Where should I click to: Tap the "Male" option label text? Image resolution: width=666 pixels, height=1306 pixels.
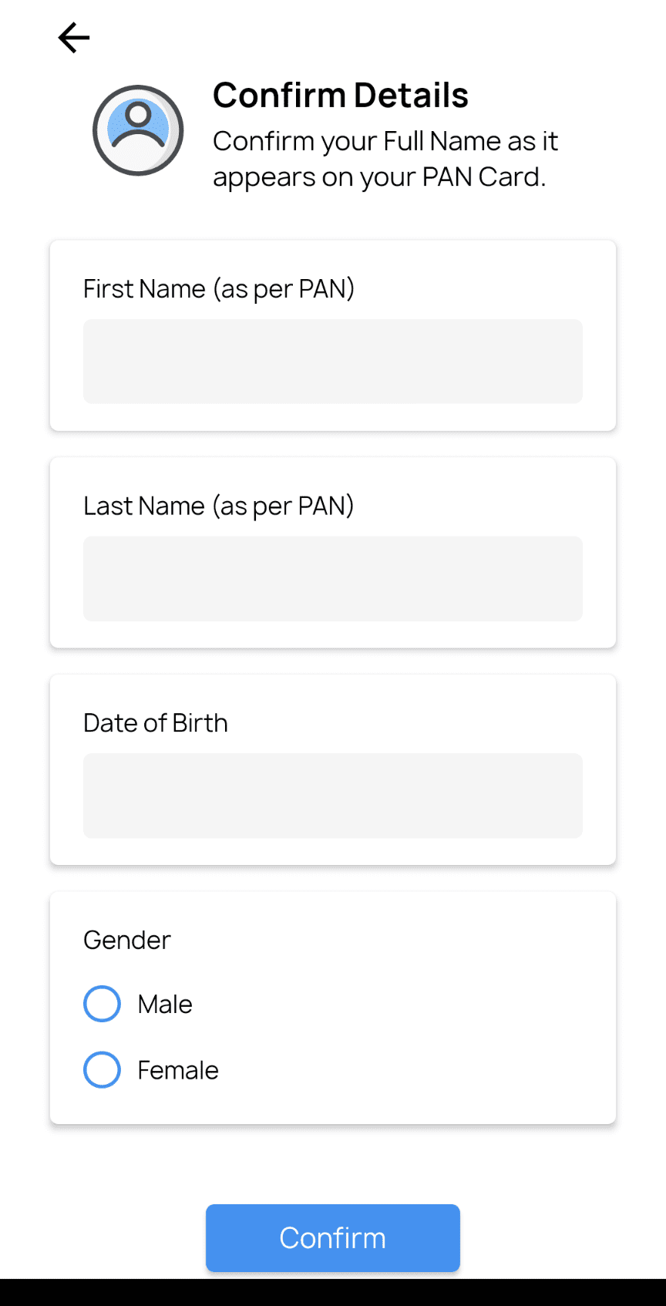click(165, 1005)
